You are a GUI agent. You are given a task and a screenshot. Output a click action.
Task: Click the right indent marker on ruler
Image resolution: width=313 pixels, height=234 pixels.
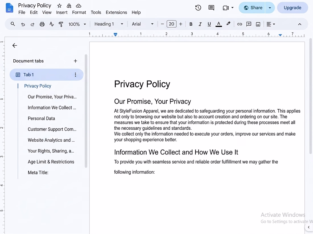click(x=280, y=35)
